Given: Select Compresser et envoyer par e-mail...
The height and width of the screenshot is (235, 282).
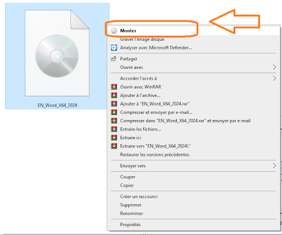Looking at the screenshot, I should pyautogui.click(x=193, y=112).
